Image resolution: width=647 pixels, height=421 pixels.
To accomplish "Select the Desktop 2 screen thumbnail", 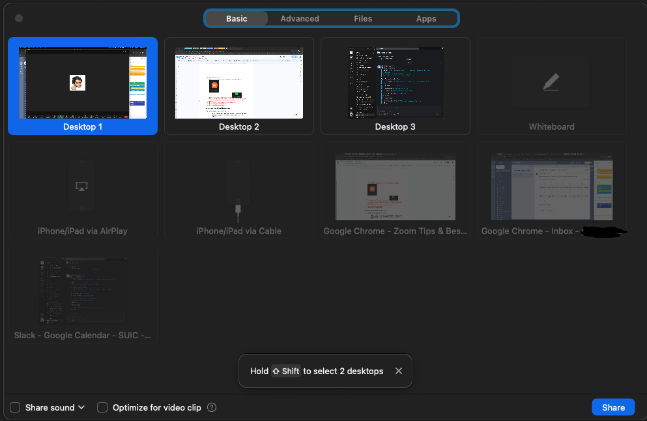I will pyautogui.click(x=239, y=83).
